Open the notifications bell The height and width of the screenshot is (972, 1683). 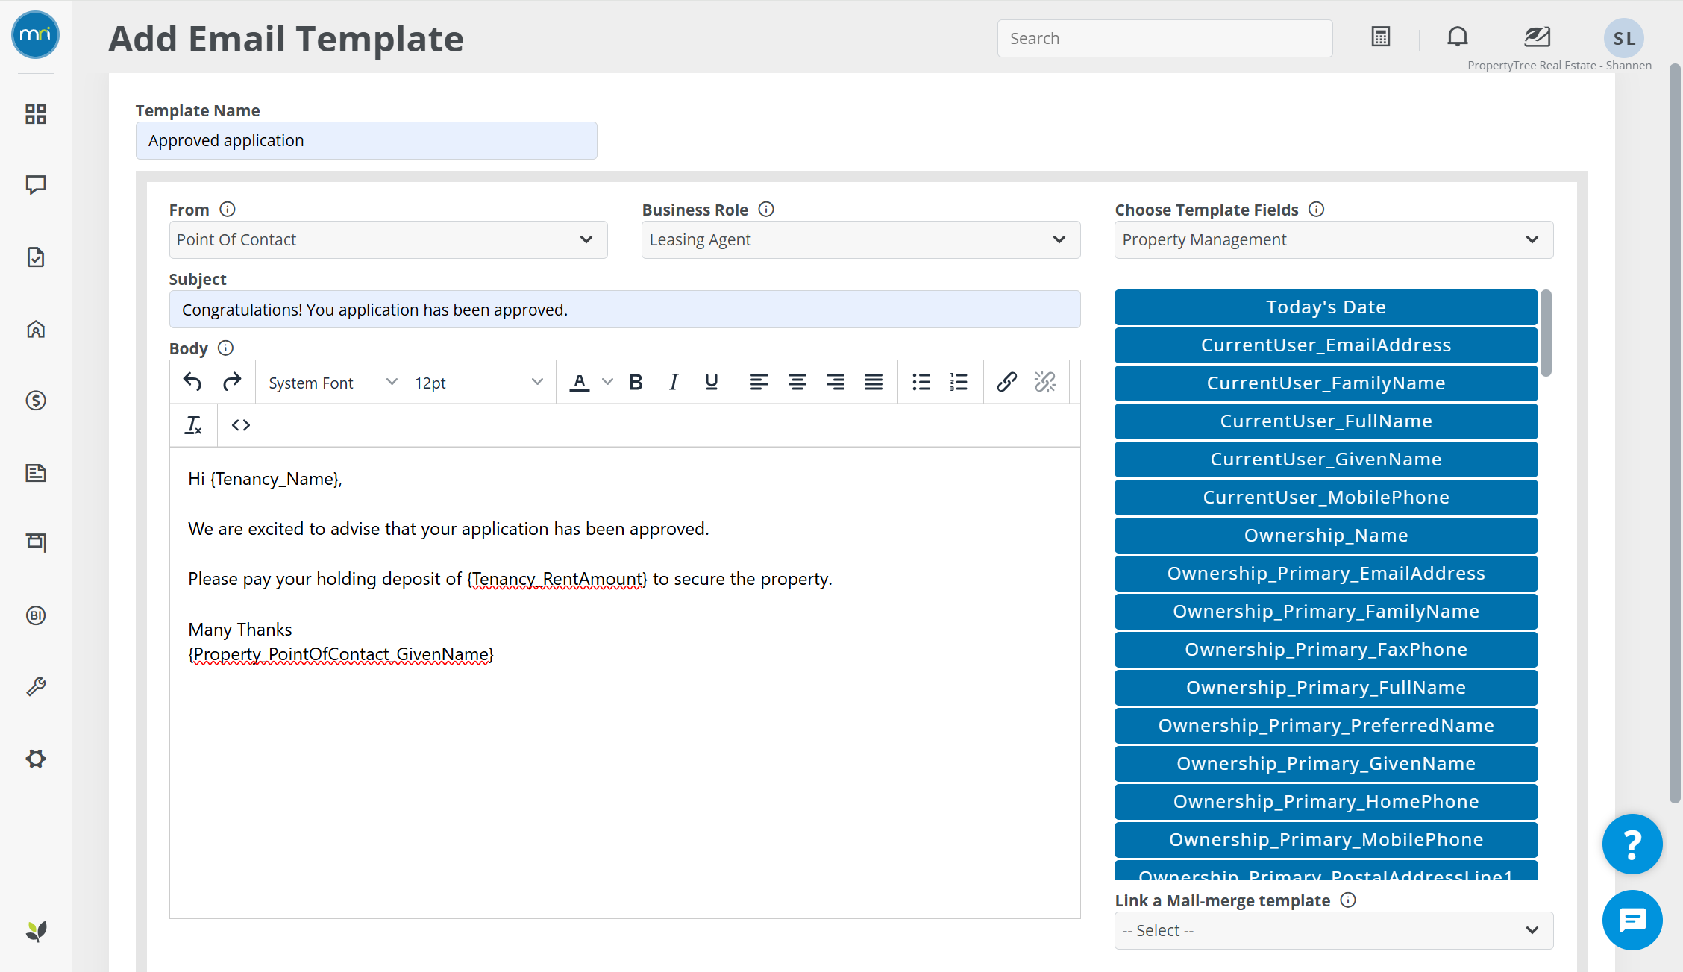coord(1458,37)
